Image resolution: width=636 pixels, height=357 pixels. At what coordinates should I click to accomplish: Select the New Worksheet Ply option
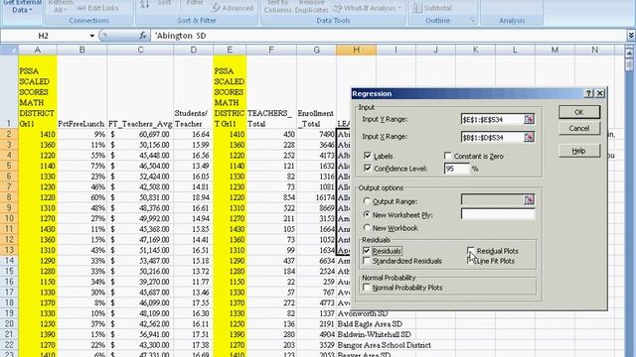pyautogui.click(x=367, y=214)
